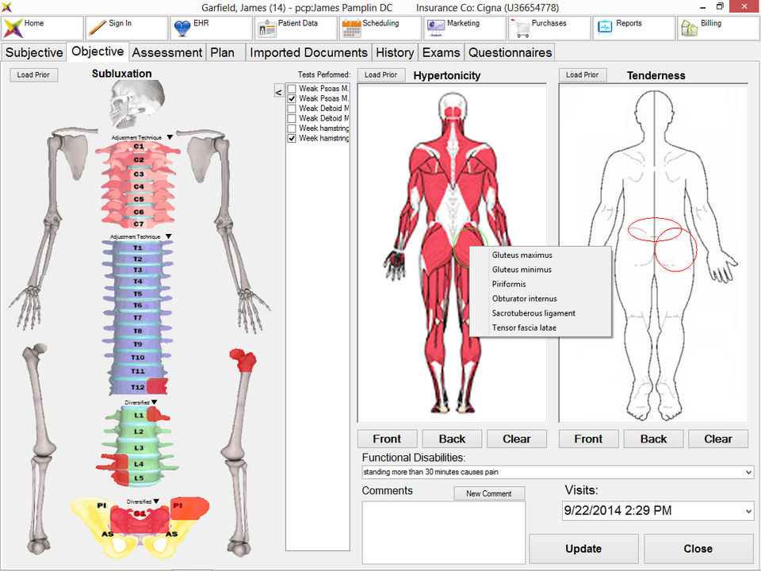Toggle first Week hamstring checkbox

[292, 128]
